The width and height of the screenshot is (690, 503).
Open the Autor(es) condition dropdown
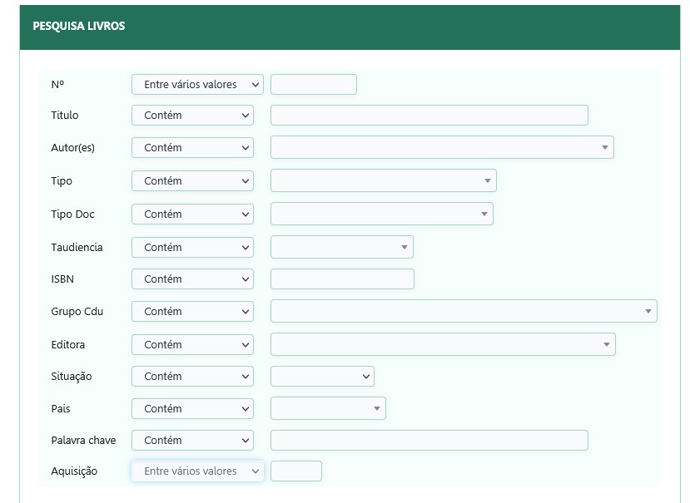(192, 148)
